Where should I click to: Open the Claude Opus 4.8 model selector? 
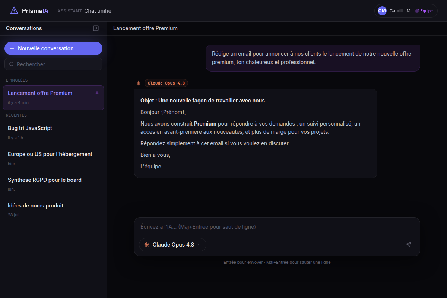coord(172,245)
